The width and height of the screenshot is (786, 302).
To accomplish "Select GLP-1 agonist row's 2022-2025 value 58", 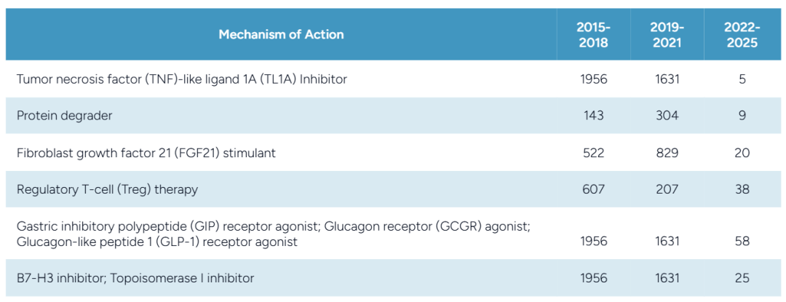I will point(742,241).
